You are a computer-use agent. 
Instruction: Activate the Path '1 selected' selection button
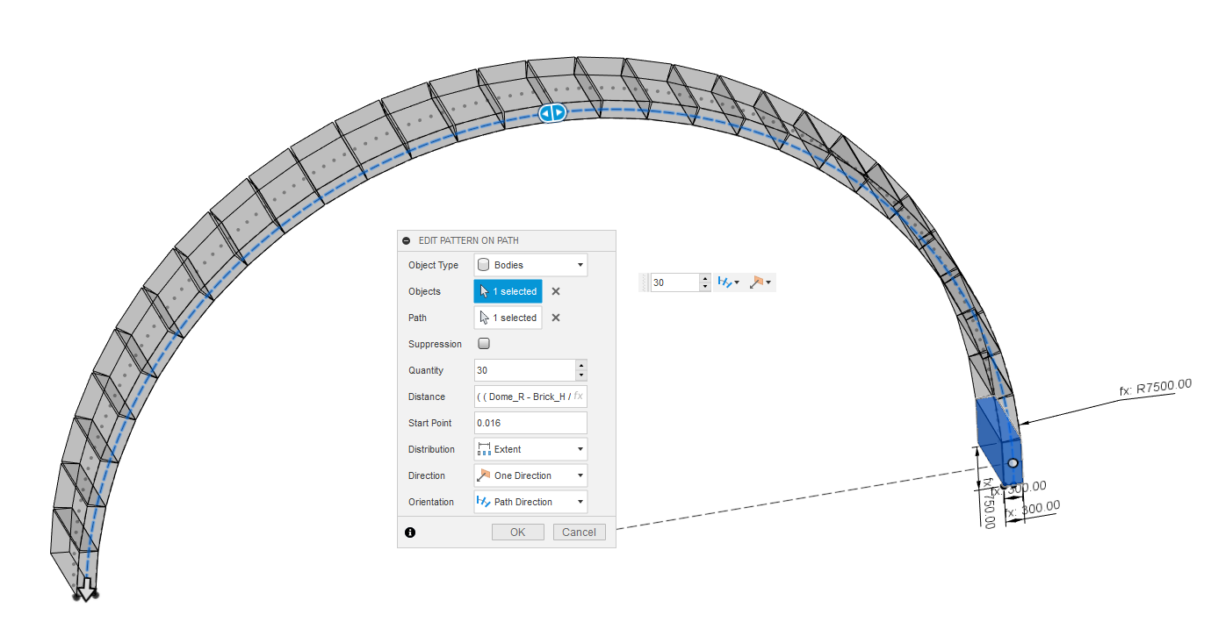click(x=507, y=317)
